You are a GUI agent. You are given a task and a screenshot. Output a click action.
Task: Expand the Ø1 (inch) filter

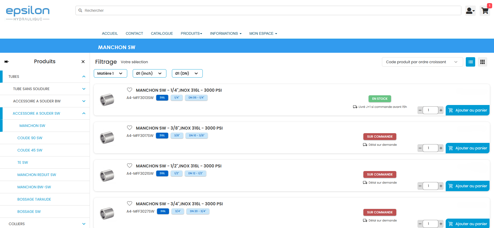coord(149,73)
